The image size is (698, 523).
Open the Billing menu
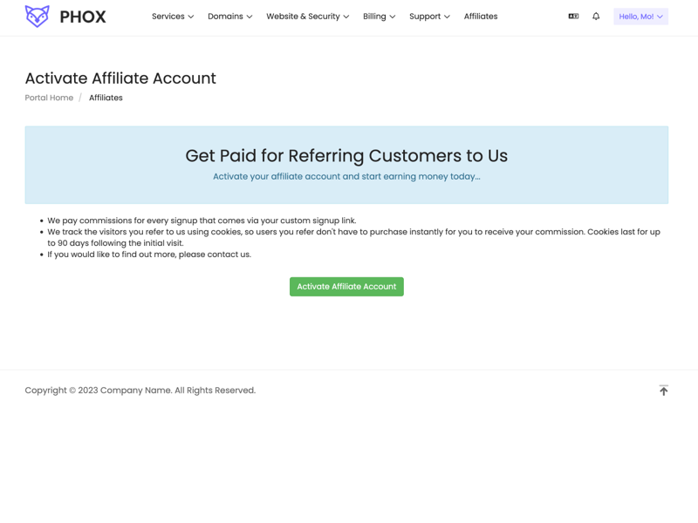tap(380, 17)
